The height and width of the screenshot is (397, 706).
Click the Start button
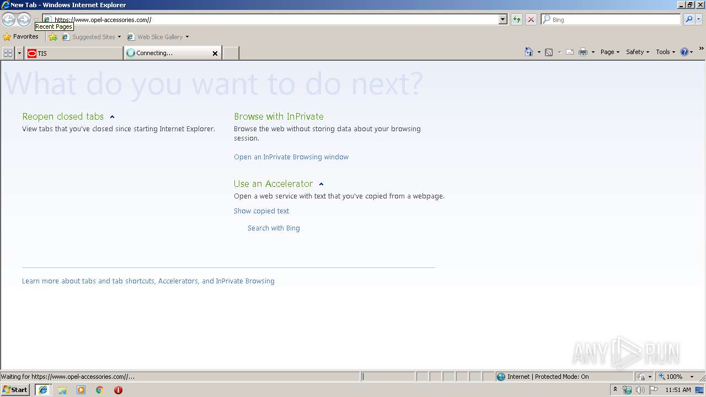[x=15, y=390]
